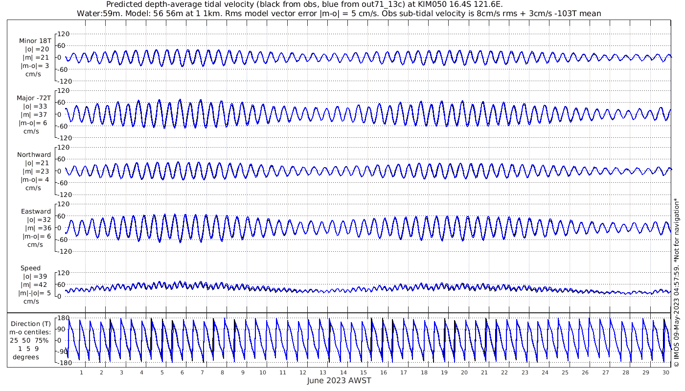Click the '|m-o|= 4' error value

coord(35,179)
